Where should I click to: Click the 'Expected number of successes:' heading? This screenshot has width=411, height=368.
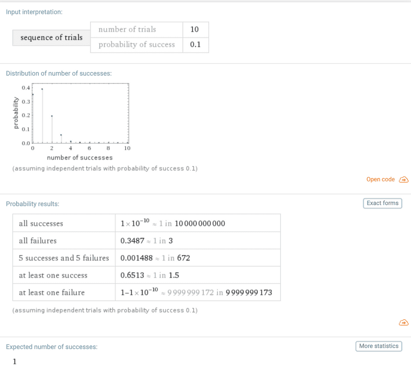[x=52, y=347]
